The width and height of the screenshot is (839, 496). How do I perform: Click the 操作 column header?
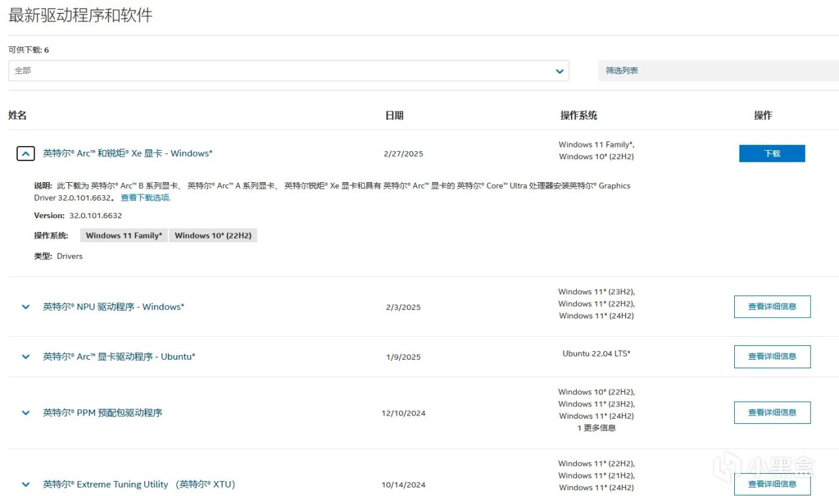763,115
